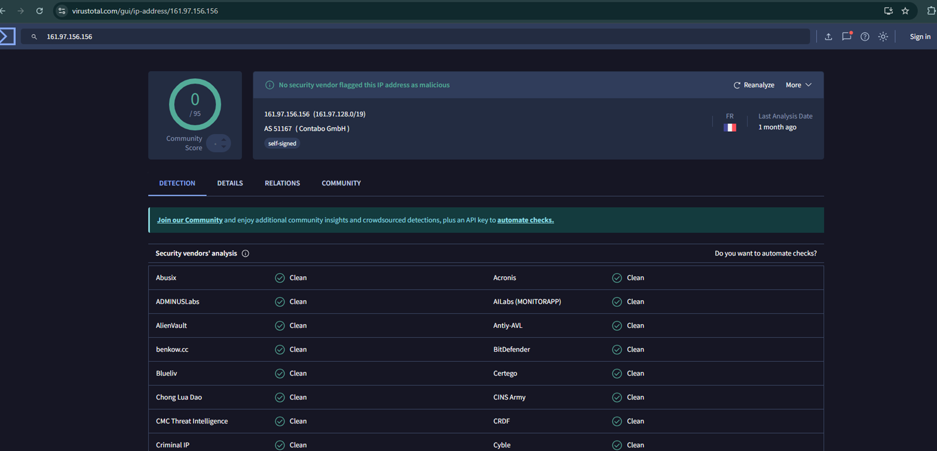Click the benkow.cc vendor name
The width and height of the screenshot is (937, 451).
(x=172, y=349)
